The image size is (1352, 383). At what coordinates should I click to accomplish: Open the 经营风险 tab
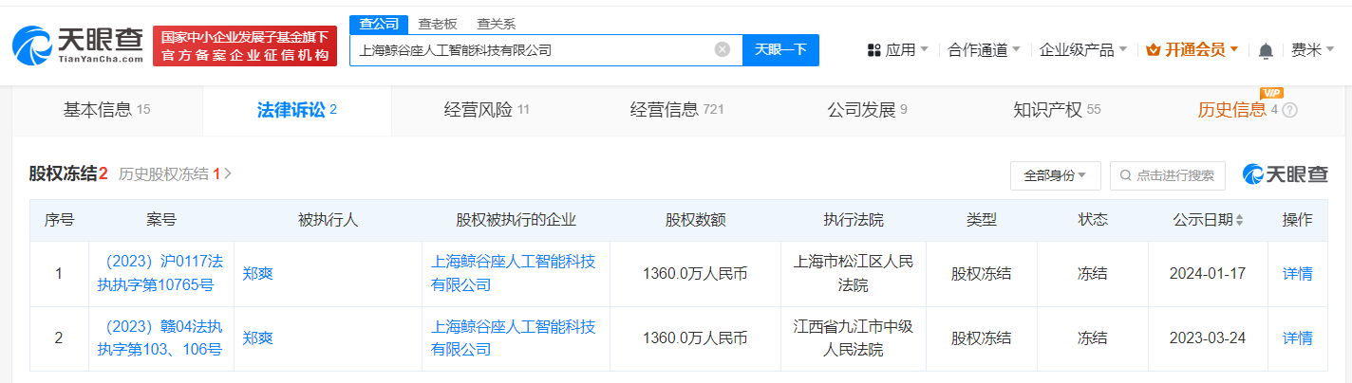(487, 110)
